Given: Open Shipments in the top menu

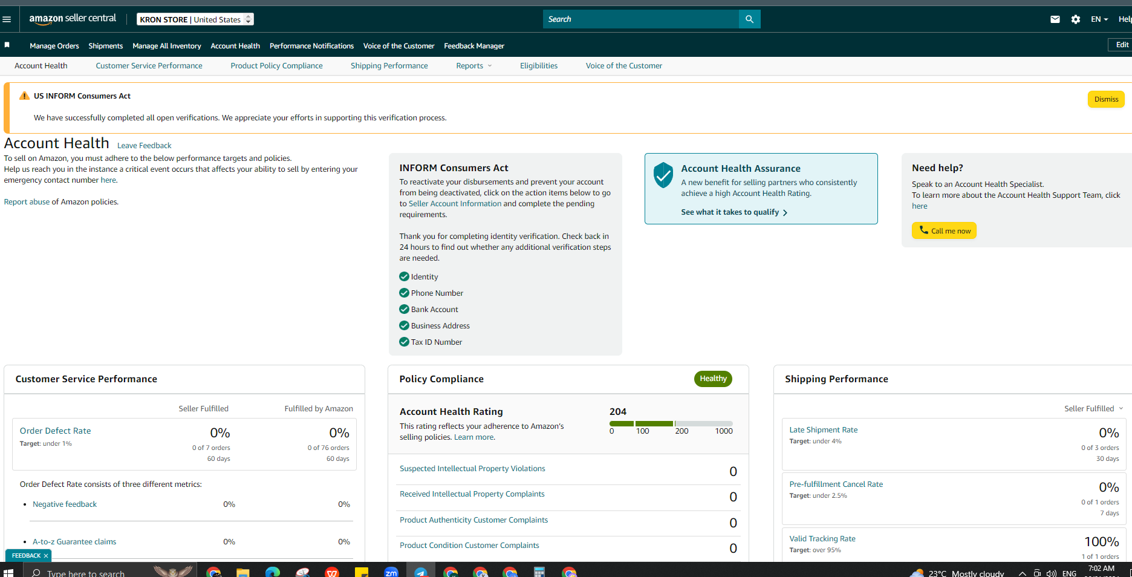Looking at the screenshot, I should (106, 46).
